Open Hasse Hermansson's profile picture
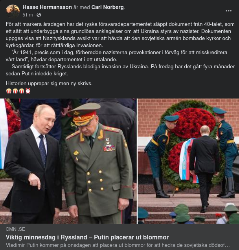Viewport: 239px width, 250px height. (x=13, y=11)
